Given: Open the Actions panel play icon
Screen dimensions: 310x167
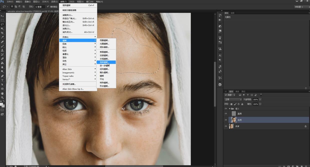Looking at the screenshot, I should click(220, 20).
